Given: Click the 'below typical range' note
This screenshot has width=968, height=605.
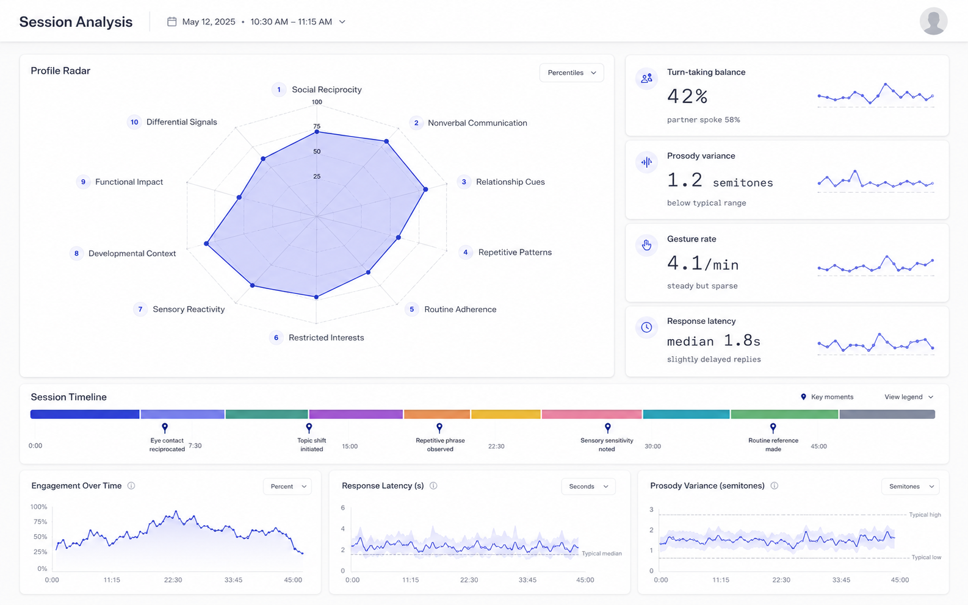Looking at the screenshot, I should click(706, 202).
